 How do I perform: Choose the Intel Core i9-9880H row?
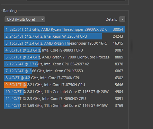(x=65, y=50)
